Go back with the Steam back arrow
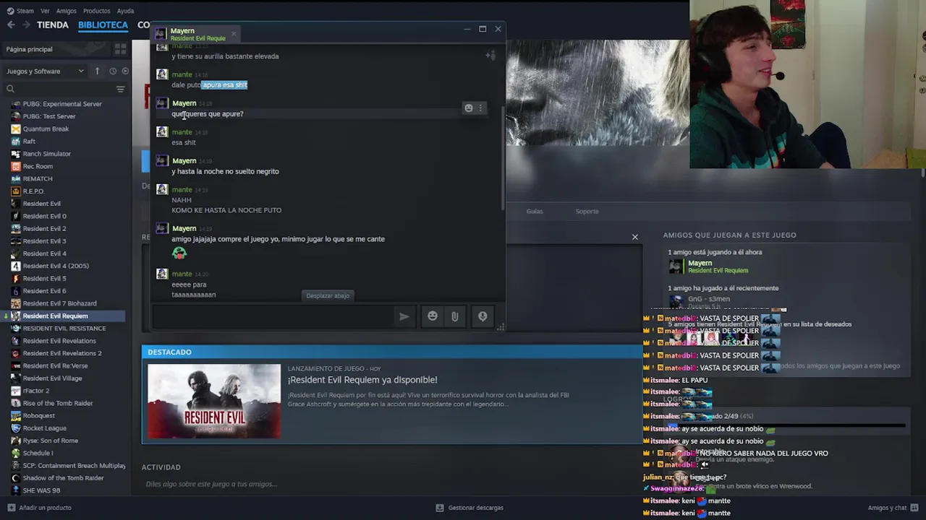 tap(11, 25)
